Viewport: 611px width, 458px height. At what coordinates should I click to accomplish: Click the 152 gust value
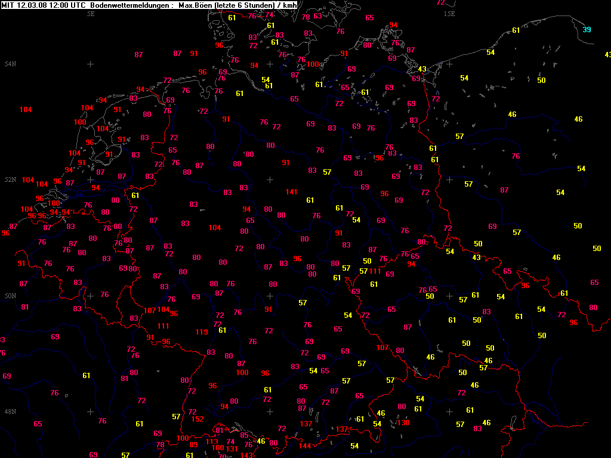click(198, 419)
